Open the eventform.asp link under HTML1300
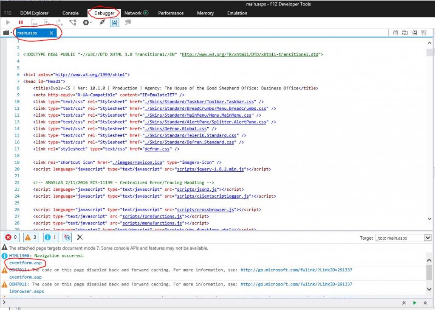The width and height of the screenshot is (435, 310). 25,263
